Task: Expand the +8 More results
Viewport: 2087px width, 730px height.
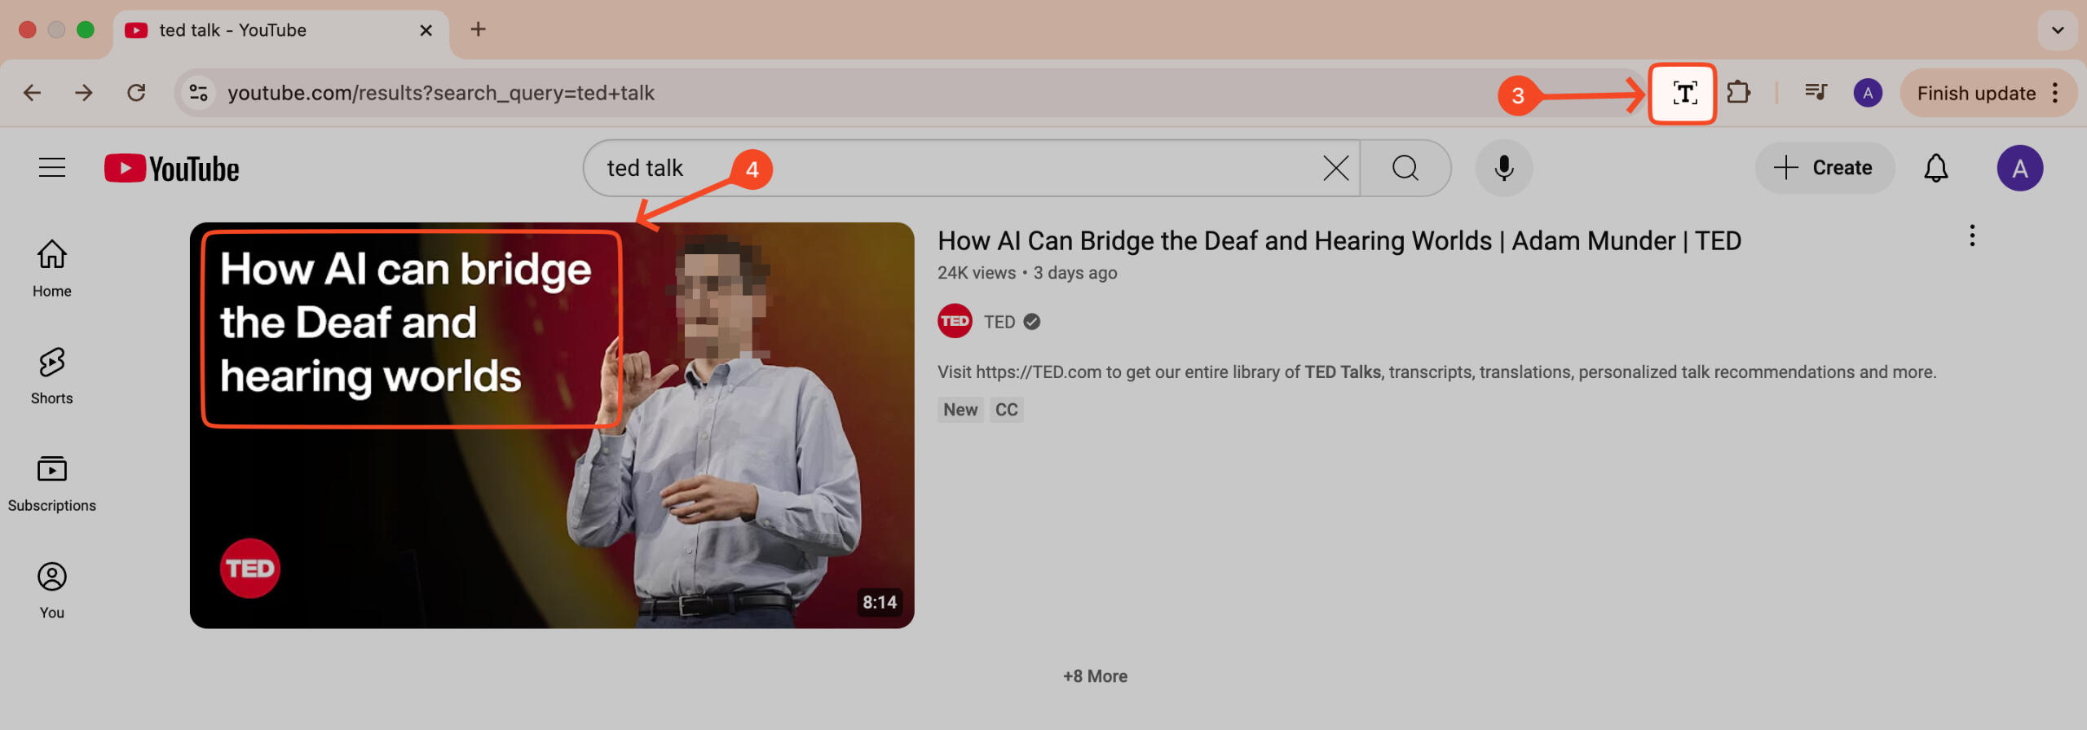Action: click(1095, 676)
